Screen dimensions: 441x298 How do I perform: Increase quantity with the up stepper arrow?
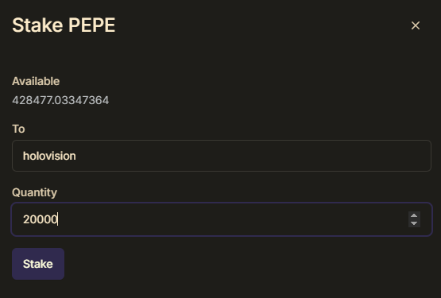click(x=414, y=215)
